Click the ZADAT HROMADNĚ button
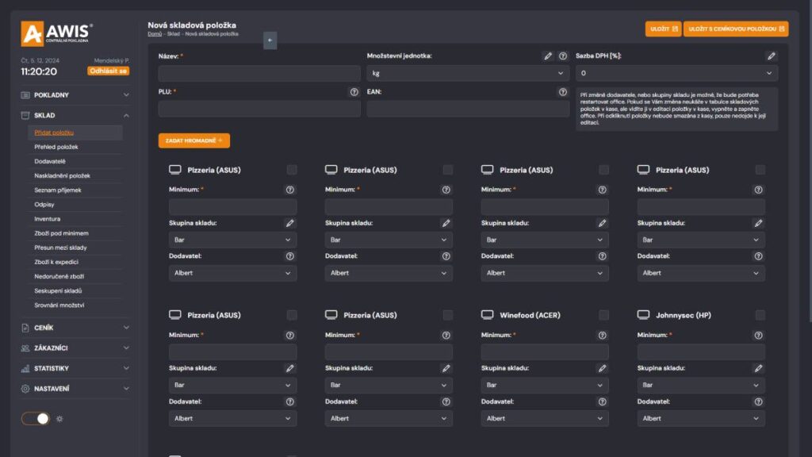The image size is (812, 457). (193, 140)
